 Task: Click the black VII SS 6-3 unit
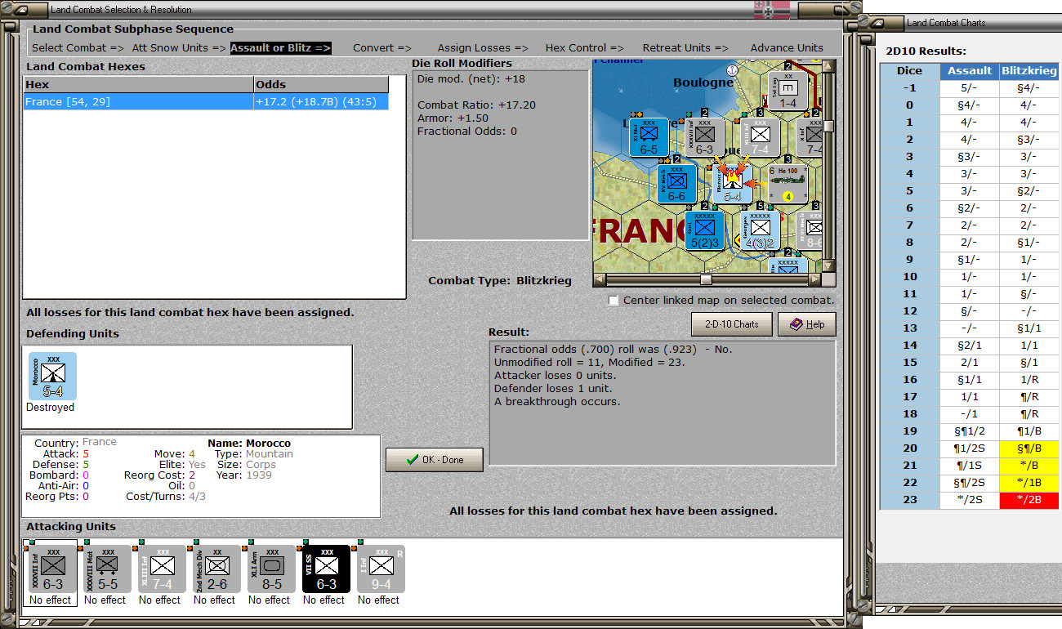(x=326, y=569)
